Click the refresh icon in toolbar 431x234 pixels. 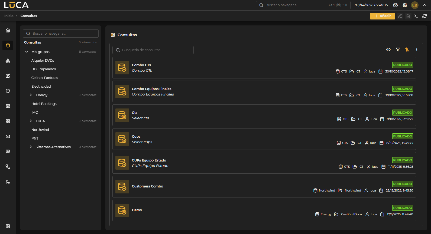[x=424, y=16]
